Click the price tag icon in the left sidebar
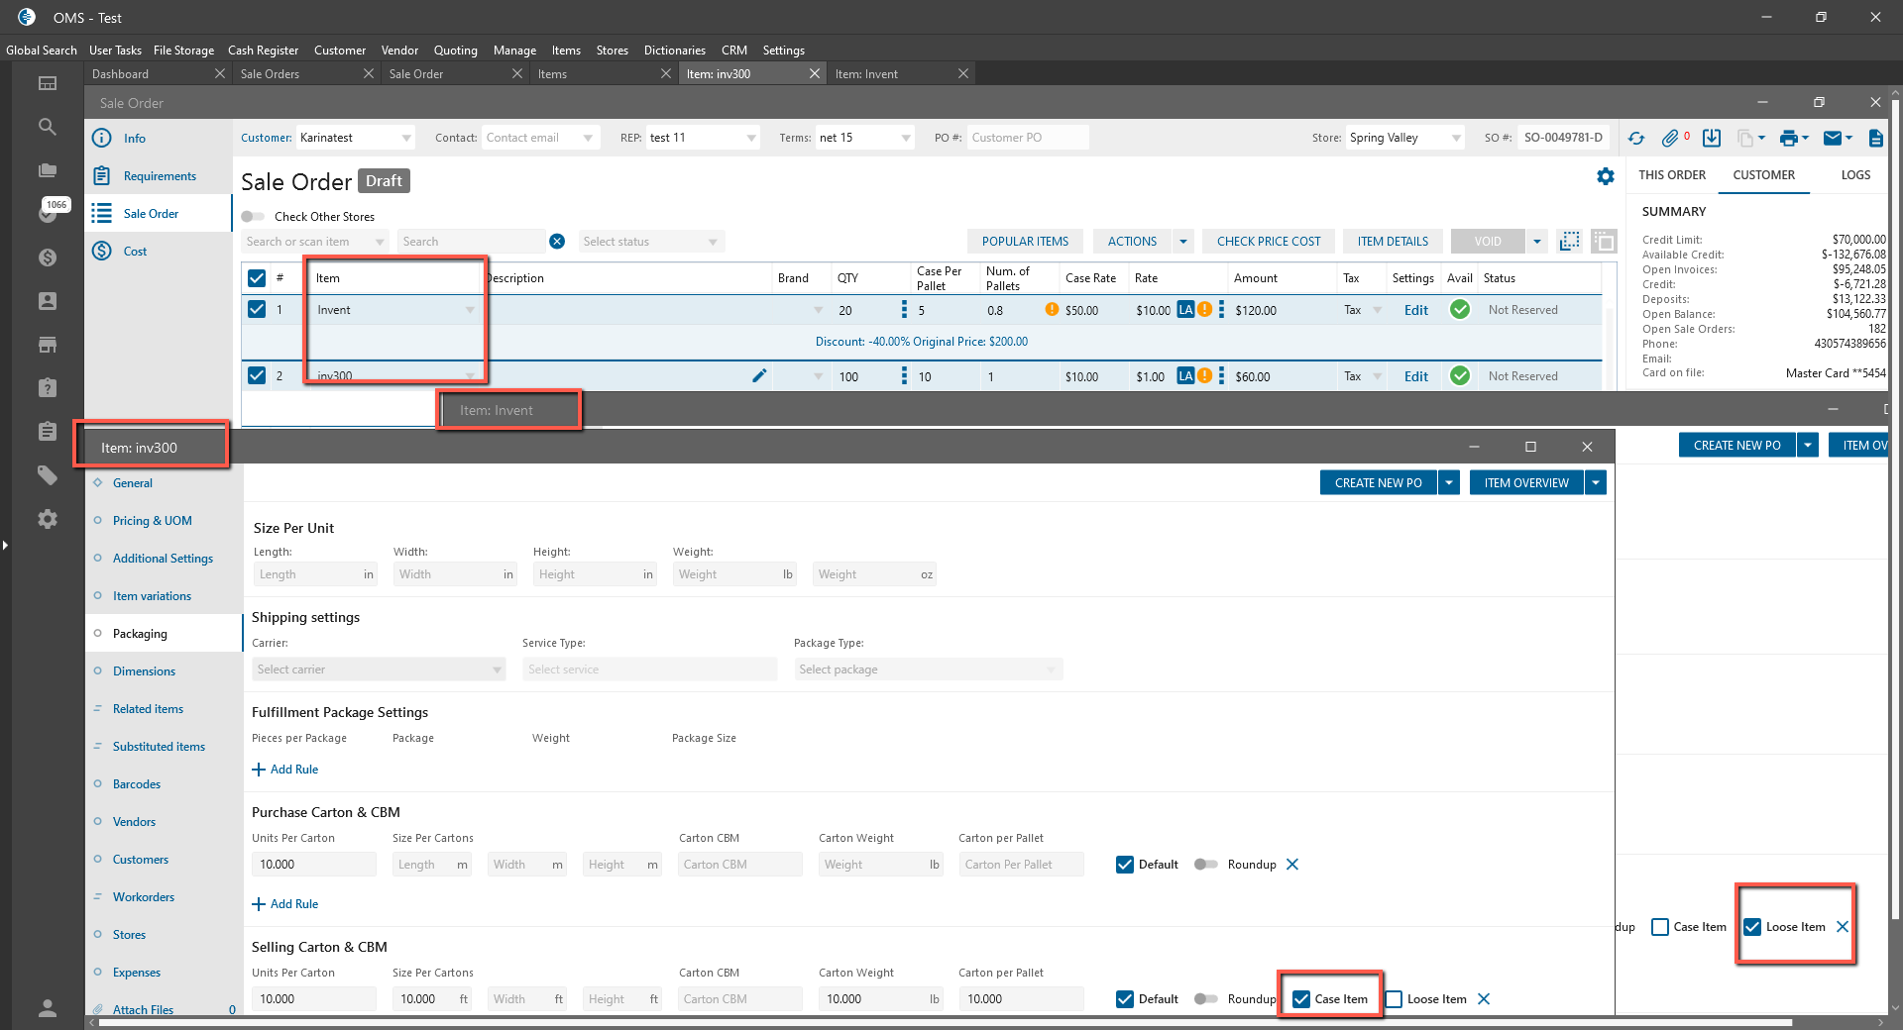The width and height of the screenshot is (1903, 1030). pyautogui.click(x=47, y=475)
